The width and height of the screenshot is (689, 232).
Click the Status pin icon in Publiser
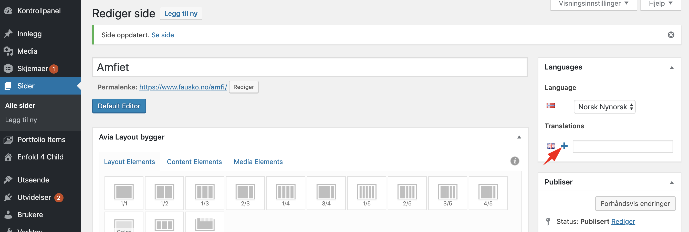(548, 221)
